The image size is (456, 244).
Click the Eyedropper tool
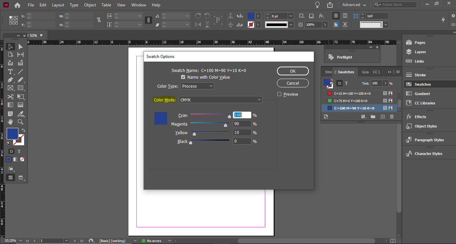point(20,113)
